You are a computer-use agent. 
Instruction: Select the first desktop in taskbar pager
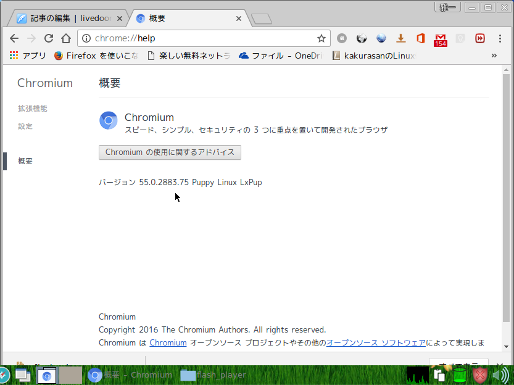[x=47, y=375]
